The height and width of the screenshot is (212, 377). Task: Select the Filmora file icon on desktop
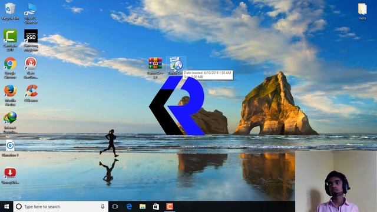[10, 145]
